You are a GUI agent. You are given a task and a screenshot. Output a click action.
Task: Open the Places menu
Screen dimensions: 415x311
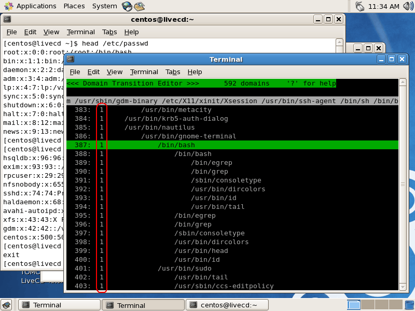pyautogui.click(x=74, y=6)
